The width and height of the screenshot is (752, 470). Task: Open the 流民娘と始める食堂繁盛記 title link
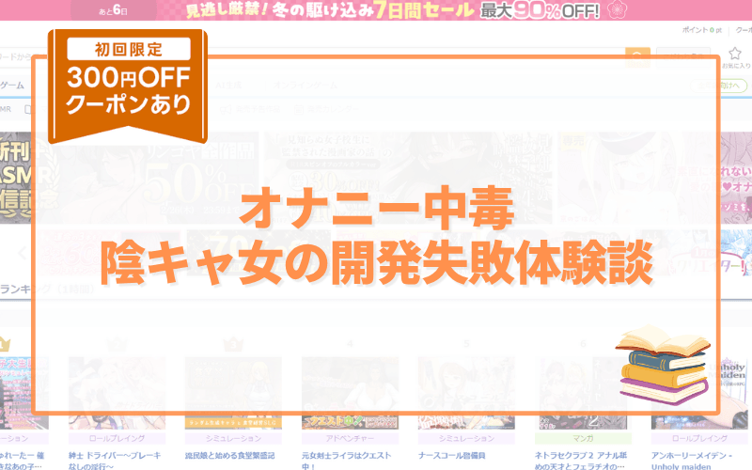[229, 455]
